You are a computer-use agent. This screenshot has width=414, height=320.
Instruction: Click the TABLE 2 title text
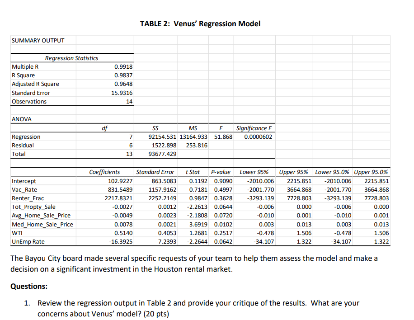click(x=201, y=24)
